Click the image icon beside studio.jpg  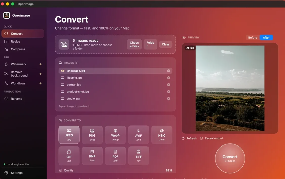[62, 99]
